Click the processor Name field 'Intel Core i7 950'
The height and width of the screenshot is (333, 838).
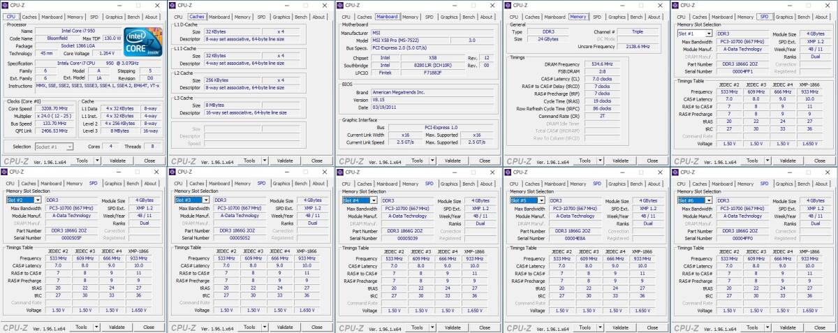point(77,31)
